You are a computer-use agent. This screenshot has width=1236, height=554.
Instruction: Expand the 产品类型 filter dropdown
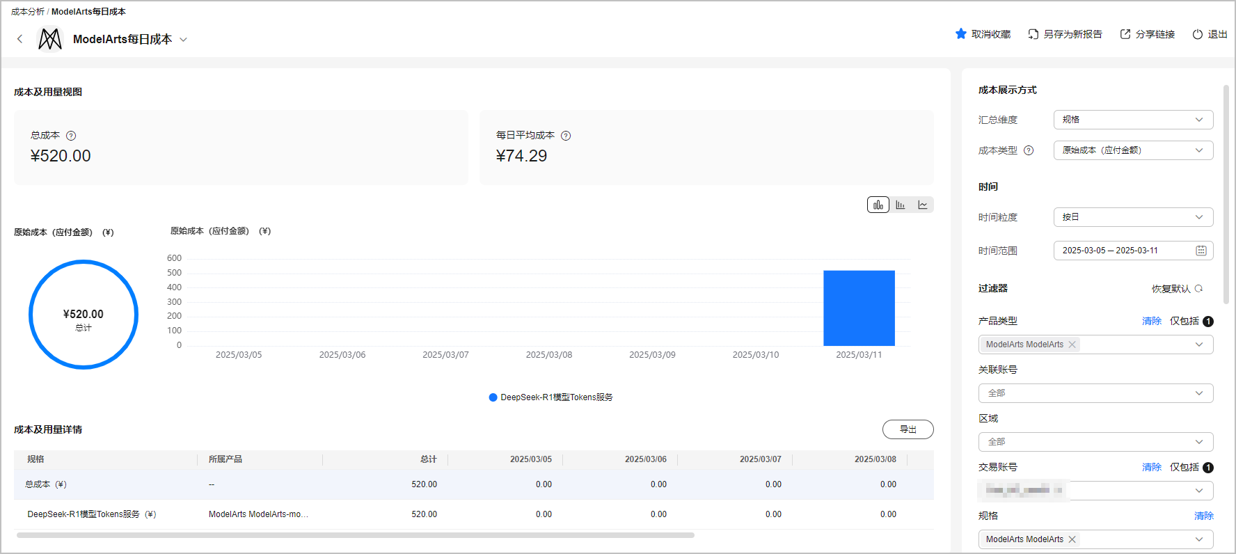click(x=1199, y=345)
